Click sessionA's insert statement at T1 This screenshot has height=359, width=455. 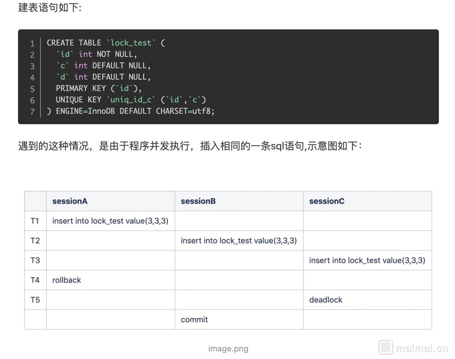[110, 221]
